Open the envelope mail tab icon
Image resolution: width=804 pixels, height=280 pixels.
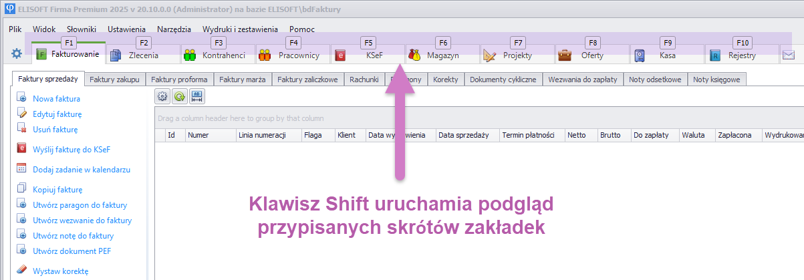point(789,55)
